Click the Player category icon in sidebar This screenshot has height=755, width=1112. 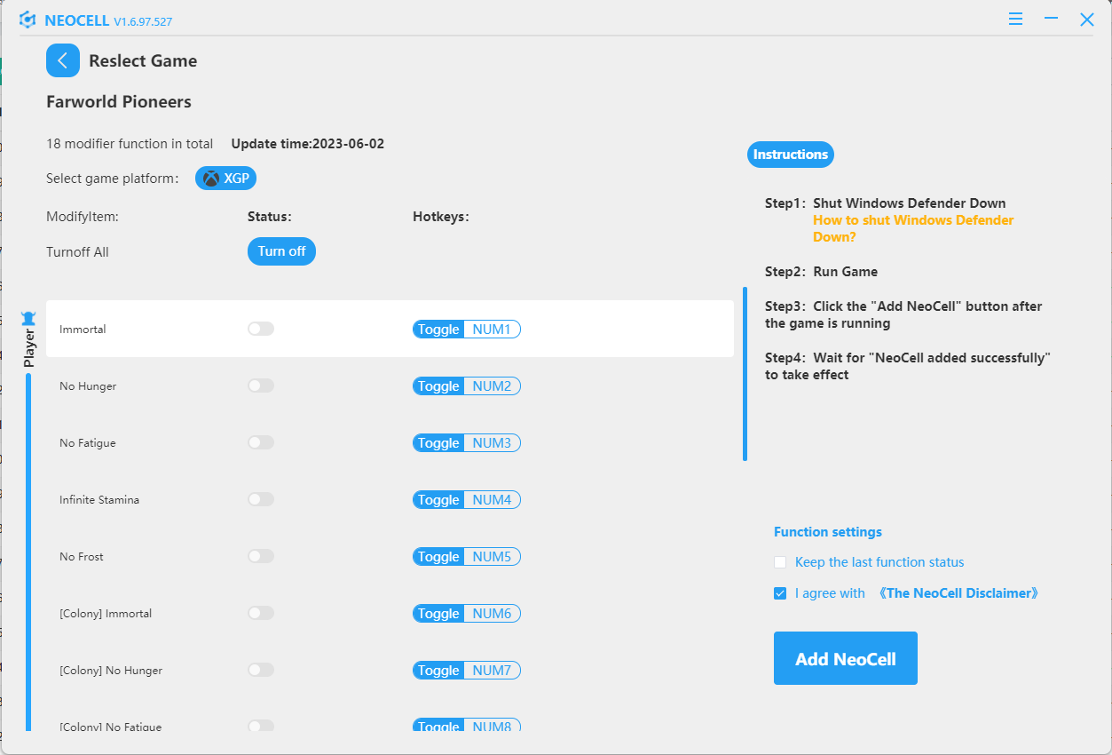(28, 318)
